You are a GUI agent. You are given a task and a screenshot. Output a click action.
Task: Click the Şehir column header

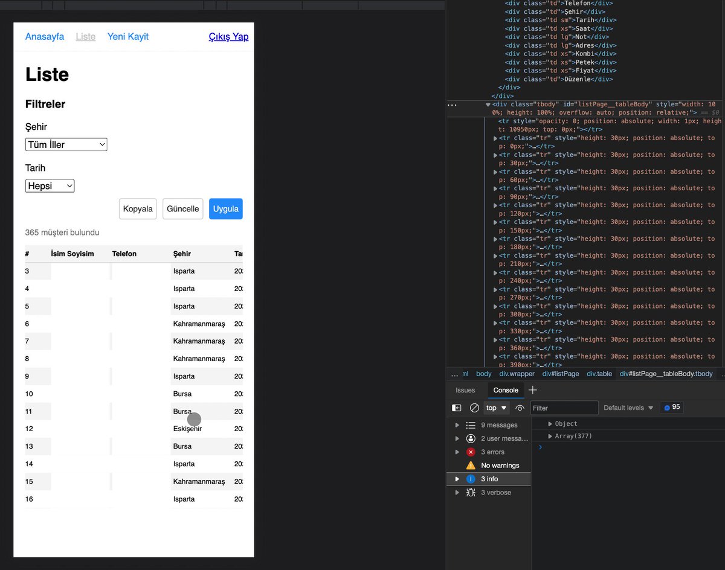(x=182, y=254)
